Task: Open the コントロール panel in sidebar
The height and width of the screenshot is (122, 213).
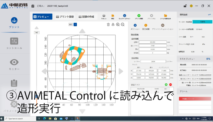Action: [14, 43]
